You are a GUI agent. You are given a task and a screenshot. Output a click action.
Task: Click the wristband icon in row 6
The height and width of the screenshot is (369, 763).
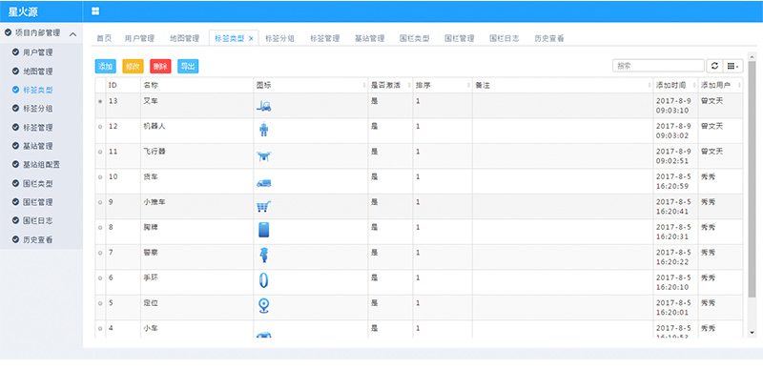click(x=264, y=280)
